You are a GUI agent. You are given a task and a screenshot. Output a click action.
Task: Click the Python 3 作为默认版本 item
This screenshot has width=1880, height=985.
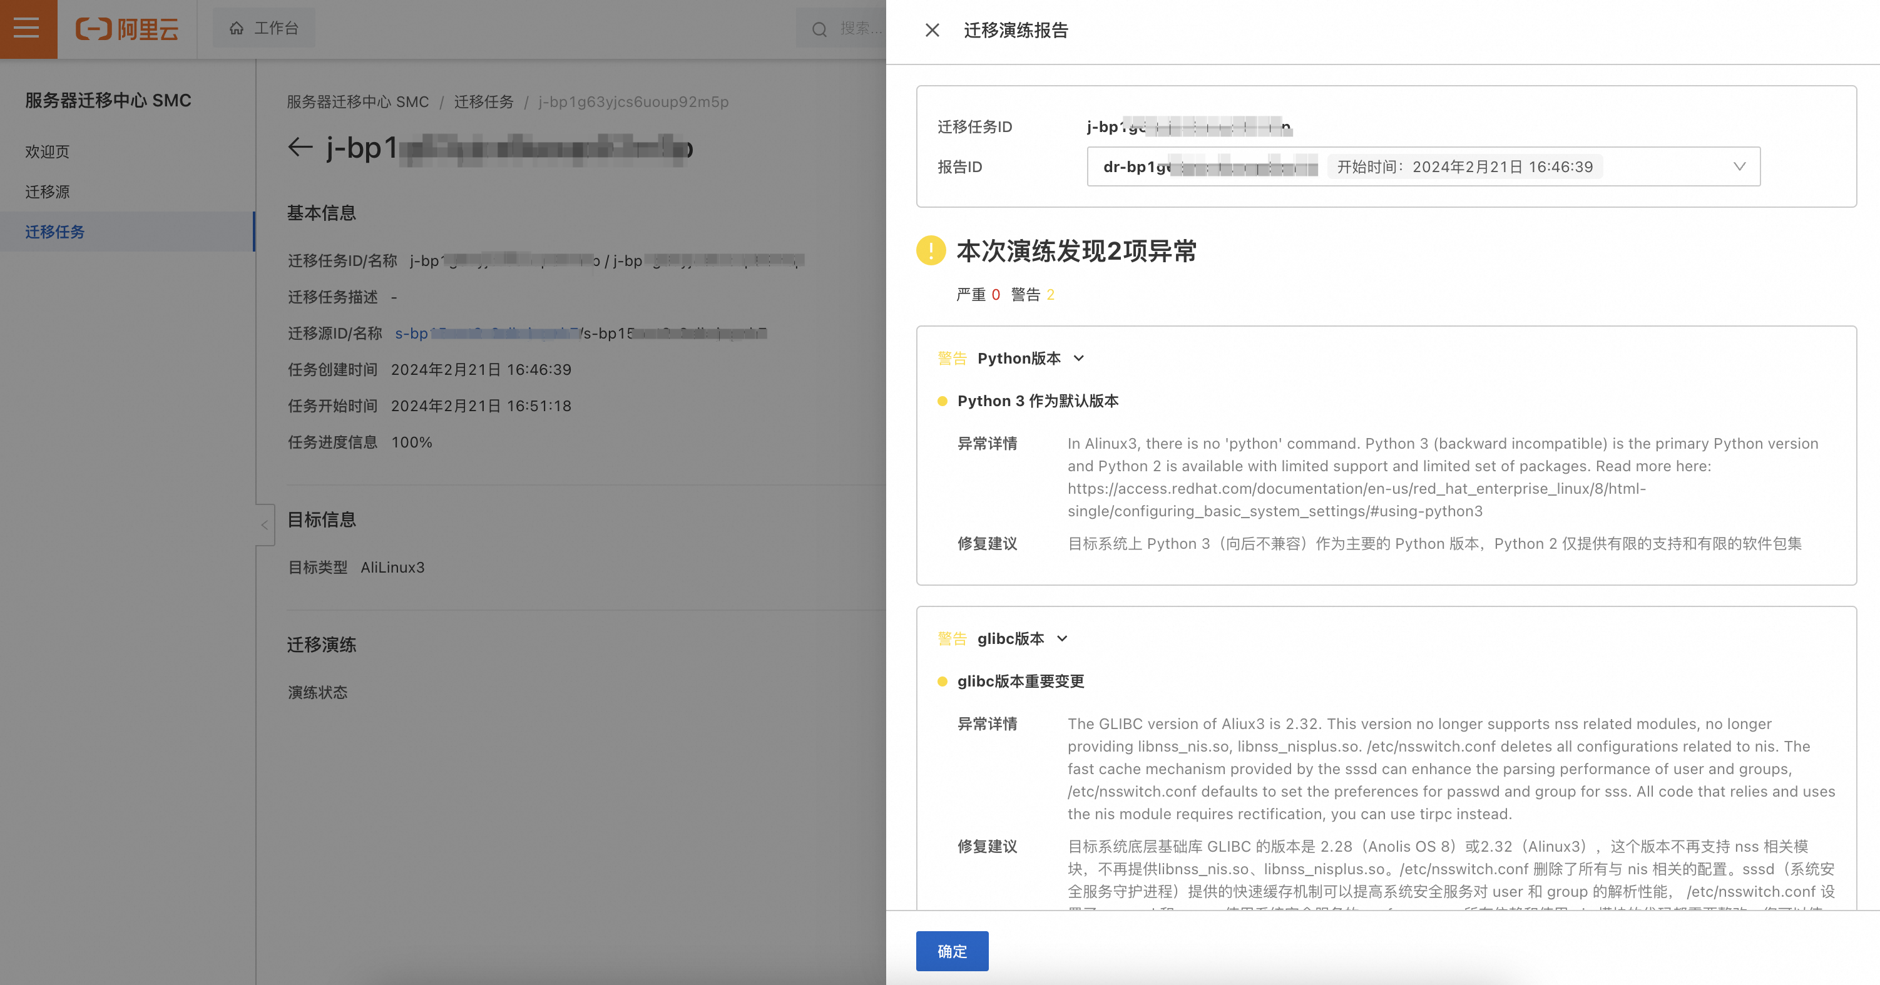(1038, 401)
